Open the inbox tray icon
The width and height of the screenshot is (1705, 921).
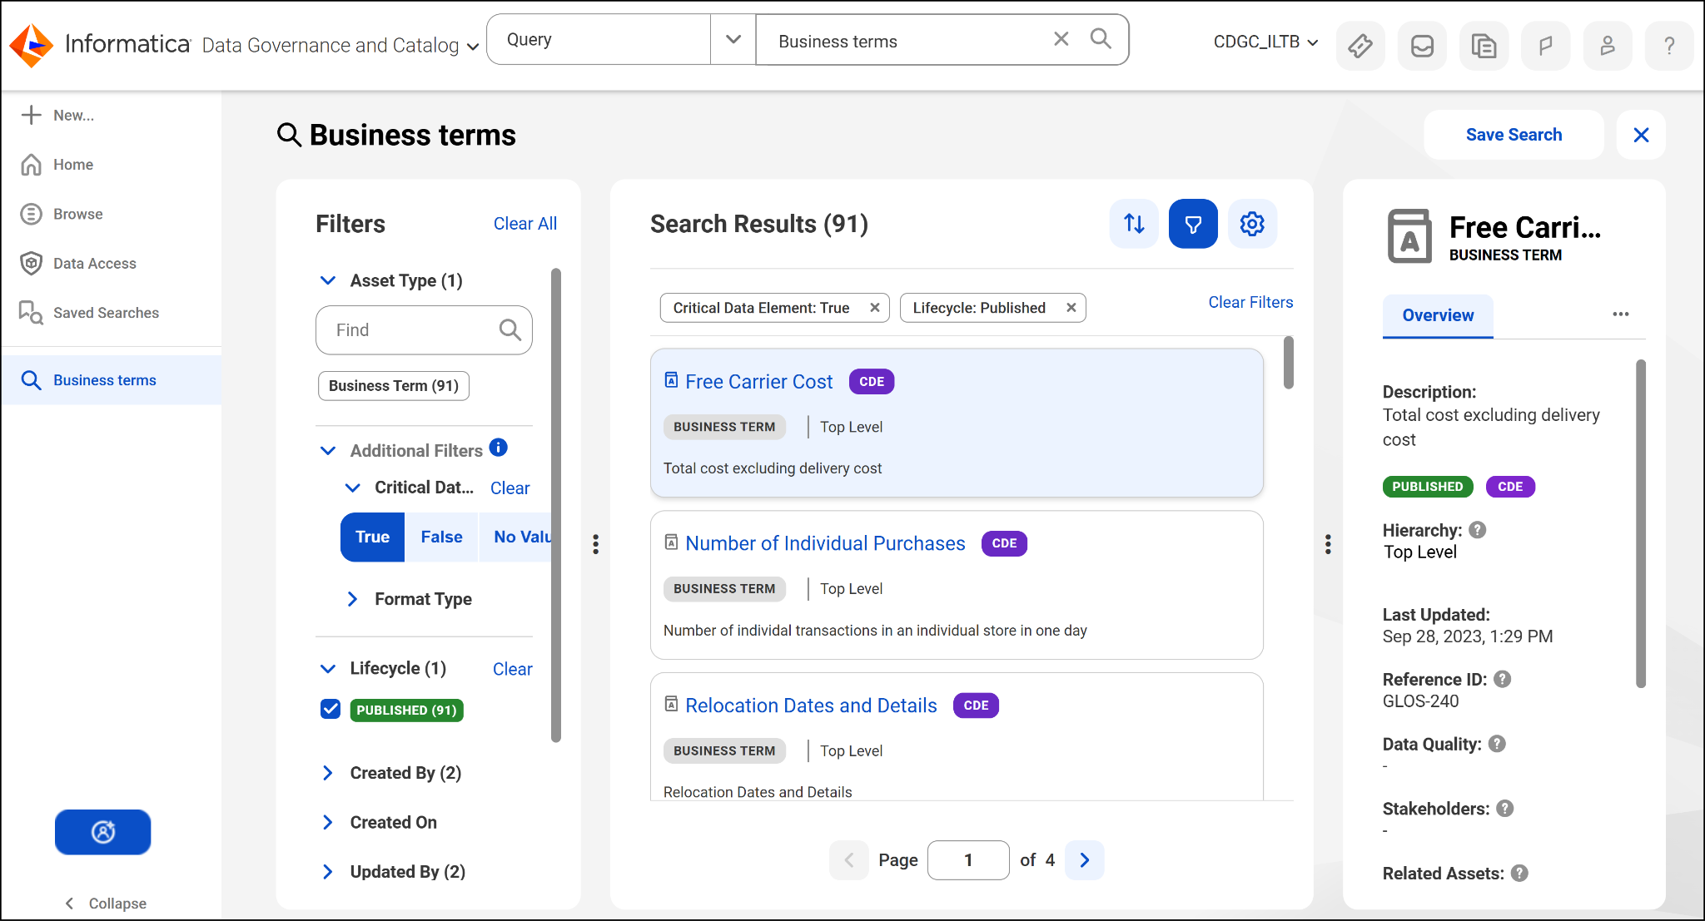(x=1422, y=46)
